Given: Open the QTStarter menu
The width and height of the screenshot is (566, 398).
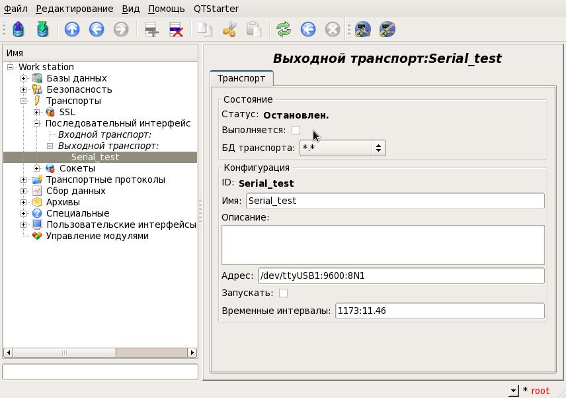Looking at the screenshot, I should 216,9.
